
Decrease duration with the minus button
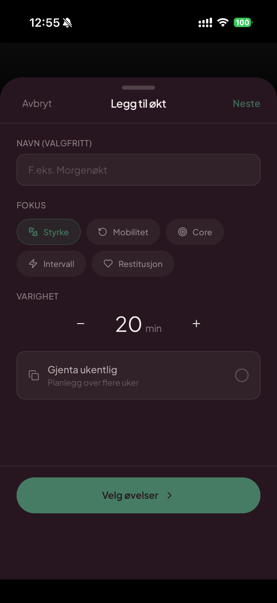point(81,324)
